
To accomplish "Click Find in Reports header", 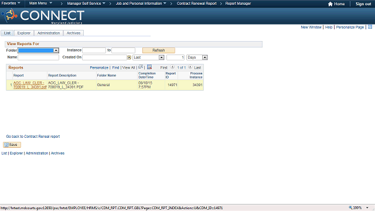I will click(x=115, y=68).
